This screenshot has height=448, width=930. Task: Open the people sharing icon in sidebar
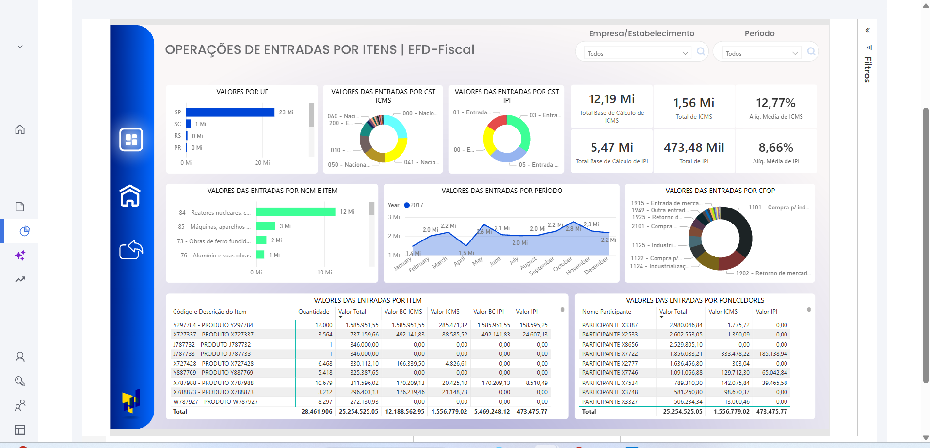[x=20, y=405]
